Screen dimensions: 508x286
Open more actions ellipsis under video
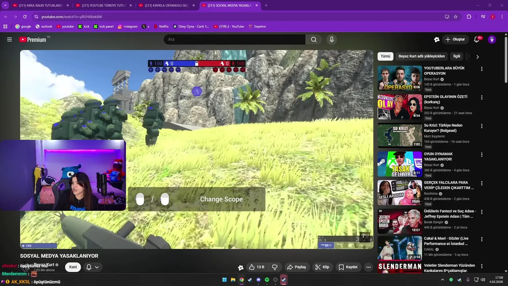click(x=368, y=267)
